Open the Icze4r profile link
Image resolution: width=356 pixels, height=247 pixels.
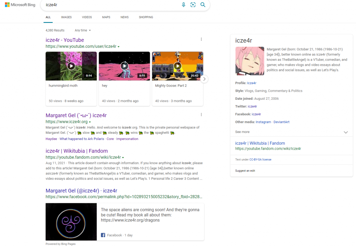(x=252, y=83)
